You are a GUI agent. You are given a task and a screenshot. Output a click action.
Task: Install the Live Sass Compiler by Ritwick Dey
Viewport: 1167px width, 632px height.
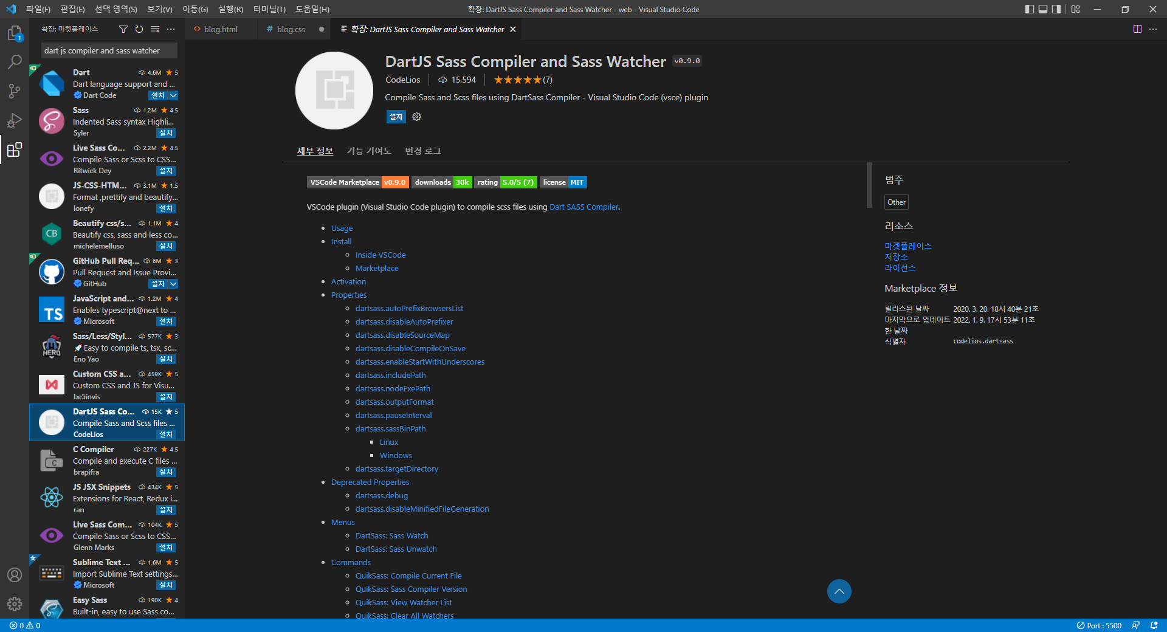click(166, 171)
